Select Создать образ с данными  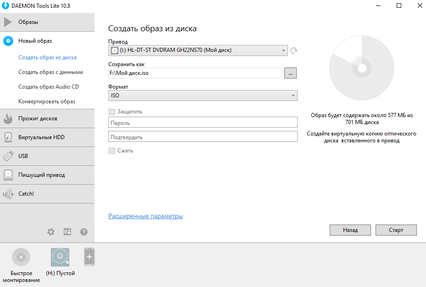coord(50,72)
